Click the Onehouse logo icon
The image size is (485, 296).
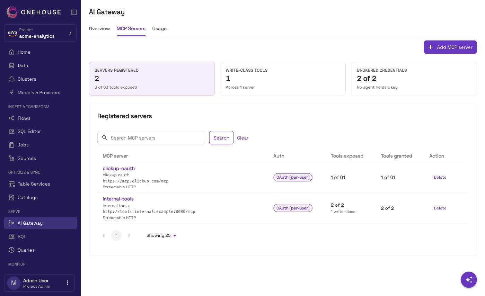pos(12,12)
